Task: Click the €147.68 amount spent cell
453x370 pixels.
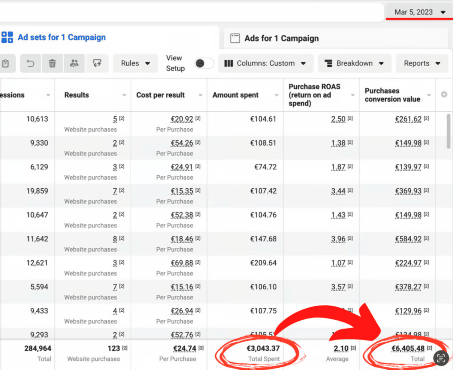Action: (x=263, y=239)
